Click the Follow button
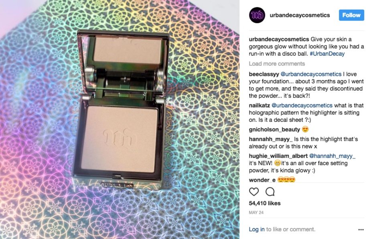 tap(351, 15)
